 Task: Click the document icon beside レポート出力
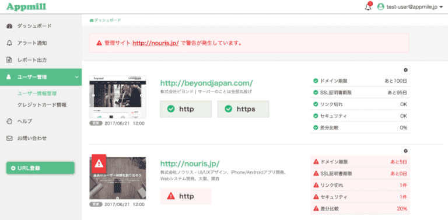9,60
